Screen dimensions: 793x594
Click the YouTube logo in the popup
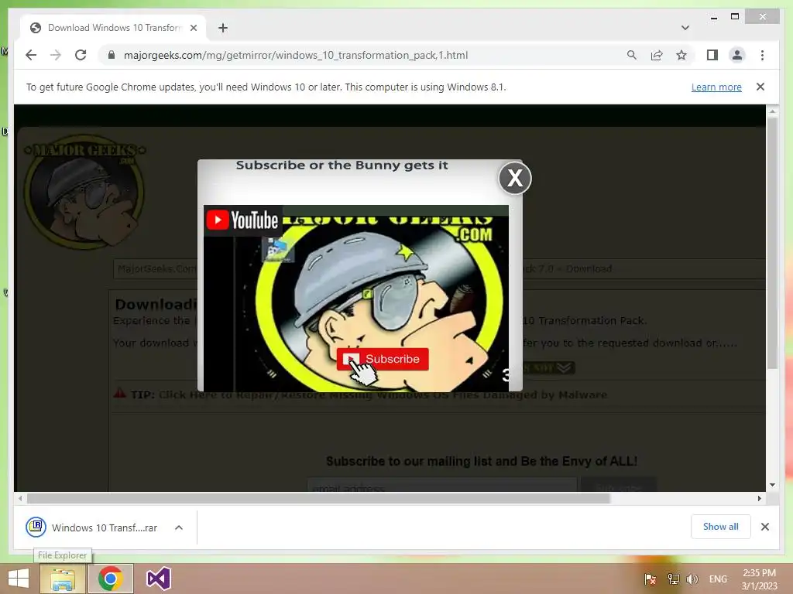click(242, 220)
